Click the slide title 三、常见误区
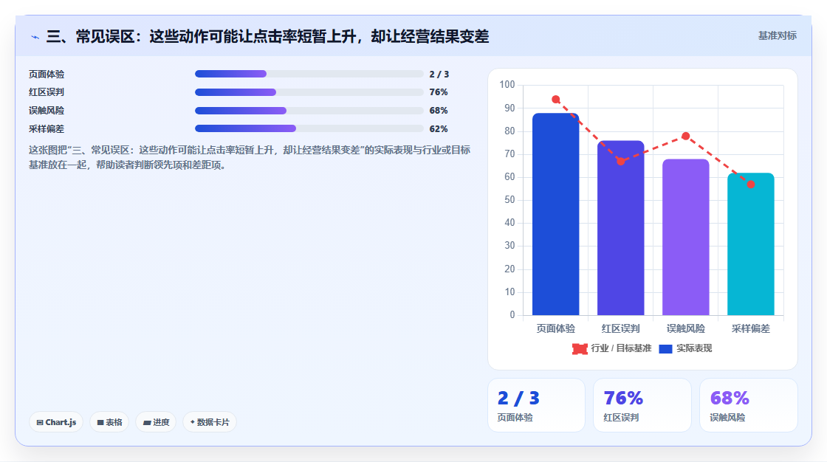Viewport: 827px width, 462px height. tap(267, 36)
